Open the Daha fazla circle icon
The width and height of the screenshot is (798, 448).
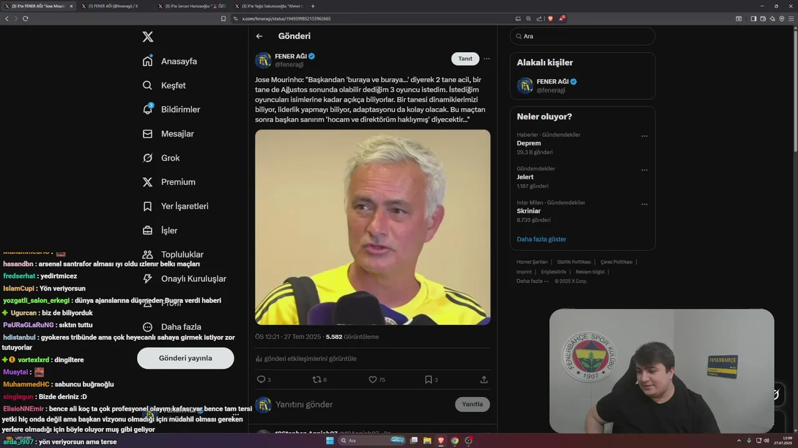(x=148, y=327)
